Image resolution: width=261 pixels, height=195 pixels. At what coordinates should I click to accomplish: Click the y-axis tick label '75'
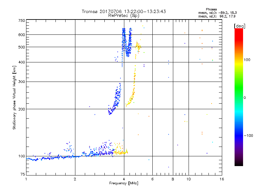pos(23,174)
